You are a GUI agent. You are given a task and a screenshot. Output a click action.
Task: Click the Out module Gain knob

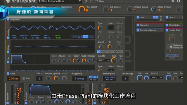pyautogui.click(x=114, y=60)
